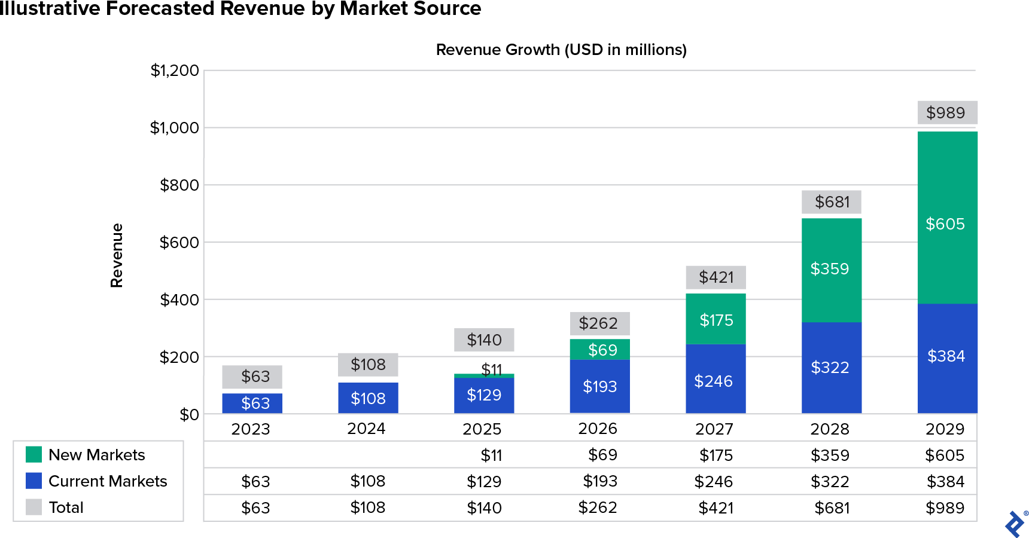This screenshot has height=538, width=1029.
Task: Click the $129 blue bar segment for 2025
Action: [484, 395]
